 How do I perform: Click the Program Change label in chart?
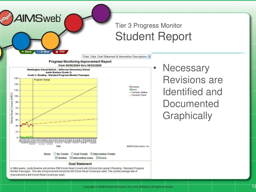pyautogui.click(x=42, y=80)
